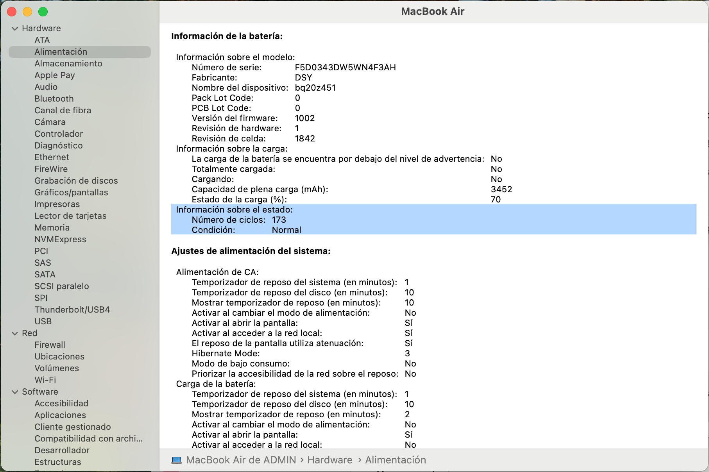
Task: Select the Número de ciclos line
Action: [239, 220]
